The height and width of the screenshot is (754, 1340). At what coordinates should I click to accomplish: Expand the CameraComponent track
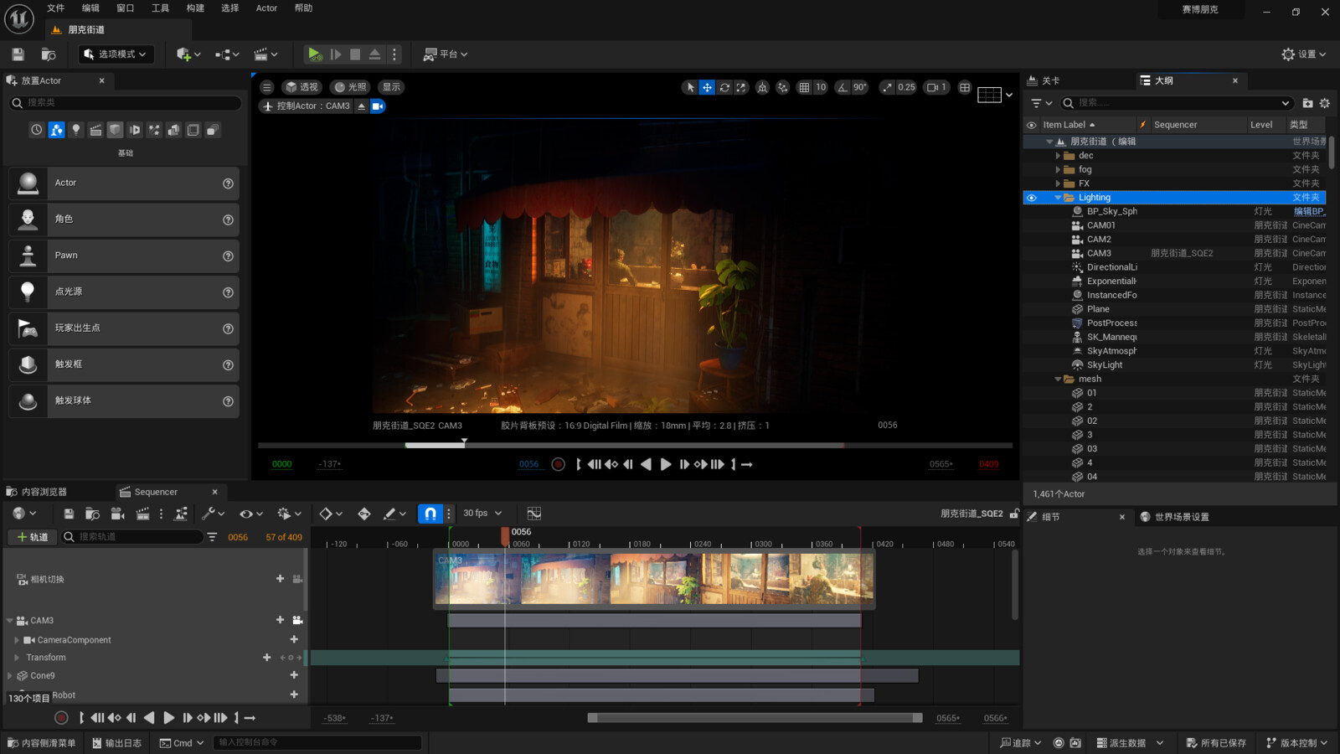(x=17, y=640)
